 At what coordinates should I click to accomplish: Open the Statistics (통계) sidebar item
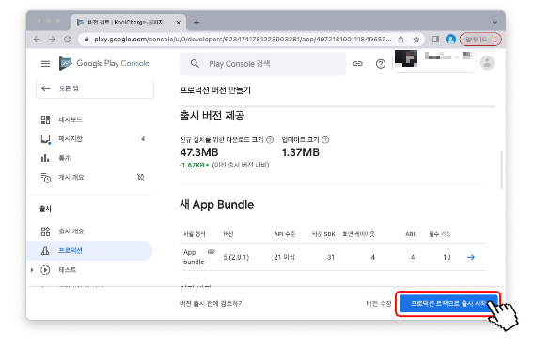[x=90, y=158]
